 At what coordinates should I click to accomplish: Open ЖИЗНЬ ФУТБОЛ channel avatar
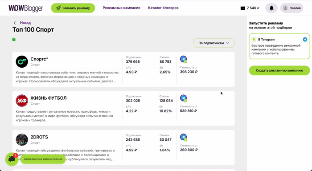(x=22, y=101)
